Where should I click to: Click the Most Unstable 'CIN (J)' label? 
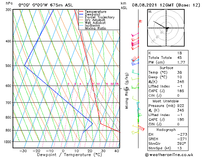[155, 124]
